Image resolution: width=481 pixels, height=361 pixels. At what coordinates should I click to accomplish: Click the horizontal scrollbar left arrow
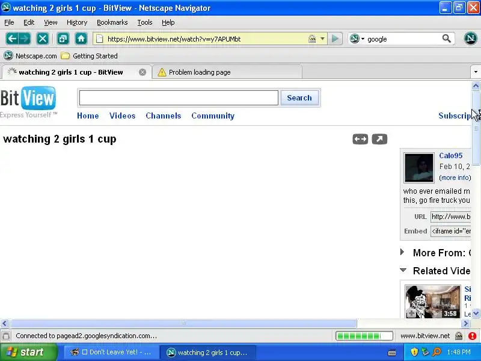(4, 323)
